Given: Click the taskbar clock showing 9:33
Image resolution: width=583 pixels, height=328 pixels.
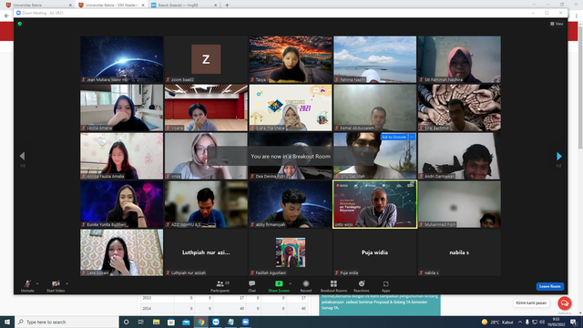Looking at the screenshot, I should pos(557,322).
